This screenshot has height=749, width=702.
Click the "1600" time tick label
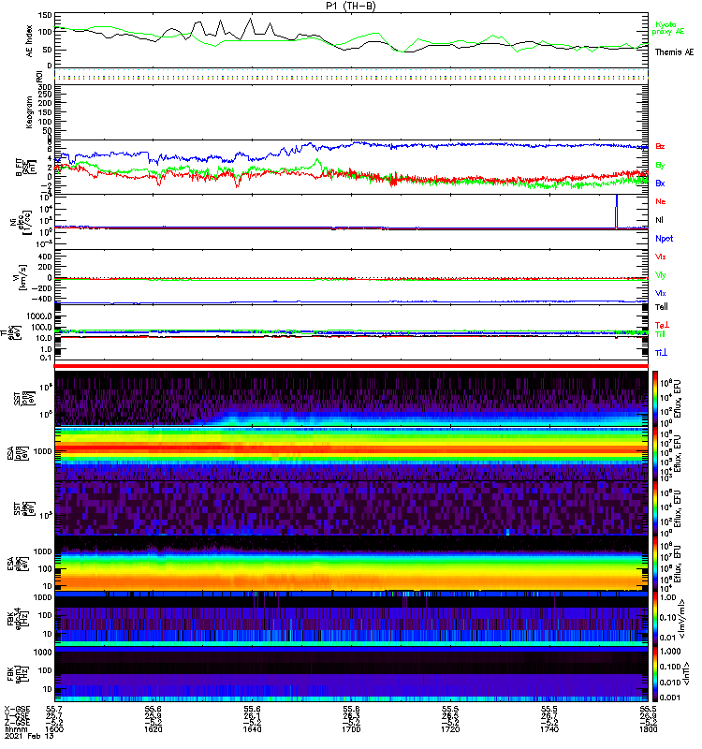point(54,729)
